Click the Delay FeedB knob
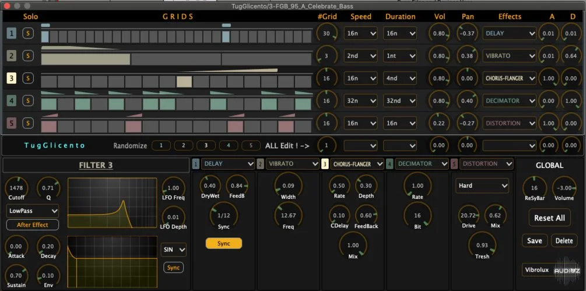 pos(237,185)
